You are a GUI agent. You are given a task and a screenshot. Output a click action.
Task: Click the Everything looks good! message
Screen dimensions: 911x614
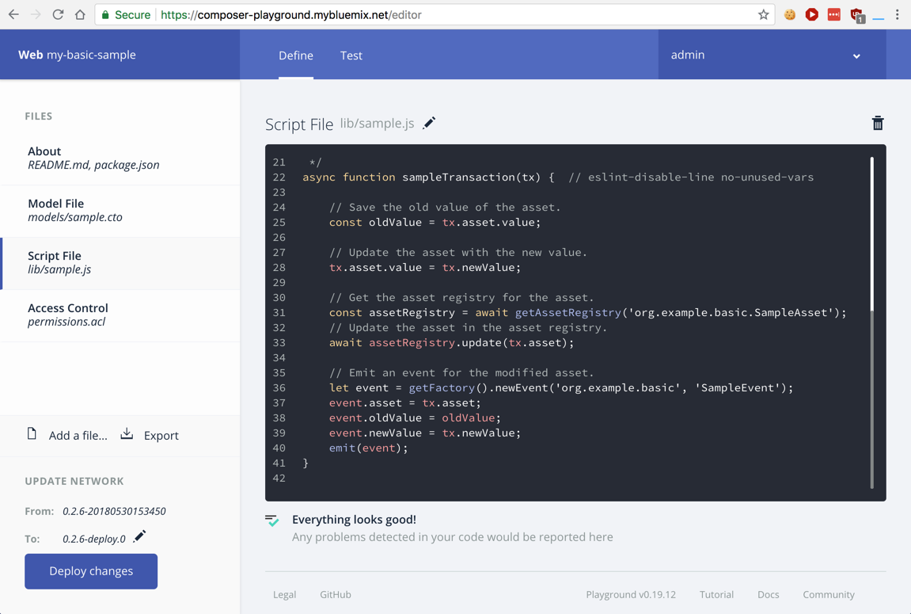click(x=354, y=519)
